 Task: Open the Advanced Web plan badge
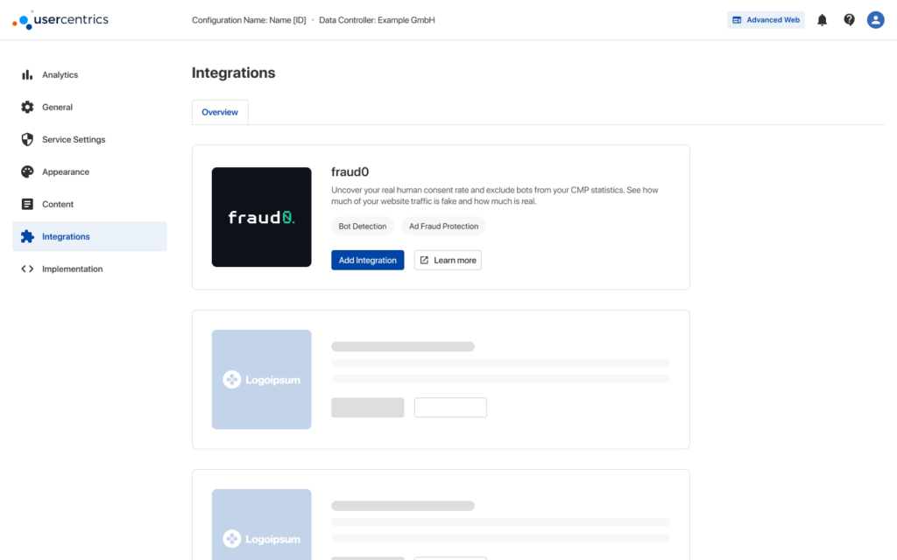click(x=766, y=19)
